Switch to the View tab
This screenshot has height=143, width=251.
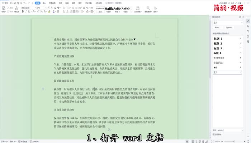coord(74,3)
